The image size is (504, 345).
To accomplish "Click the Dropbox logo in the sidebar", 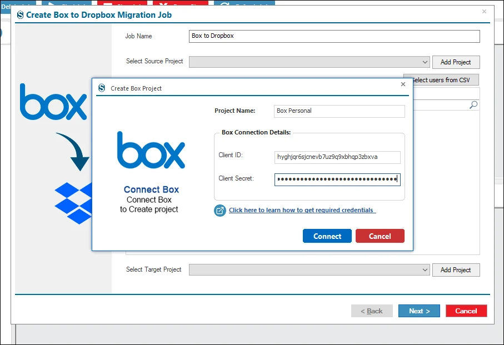I will (73, 203).
